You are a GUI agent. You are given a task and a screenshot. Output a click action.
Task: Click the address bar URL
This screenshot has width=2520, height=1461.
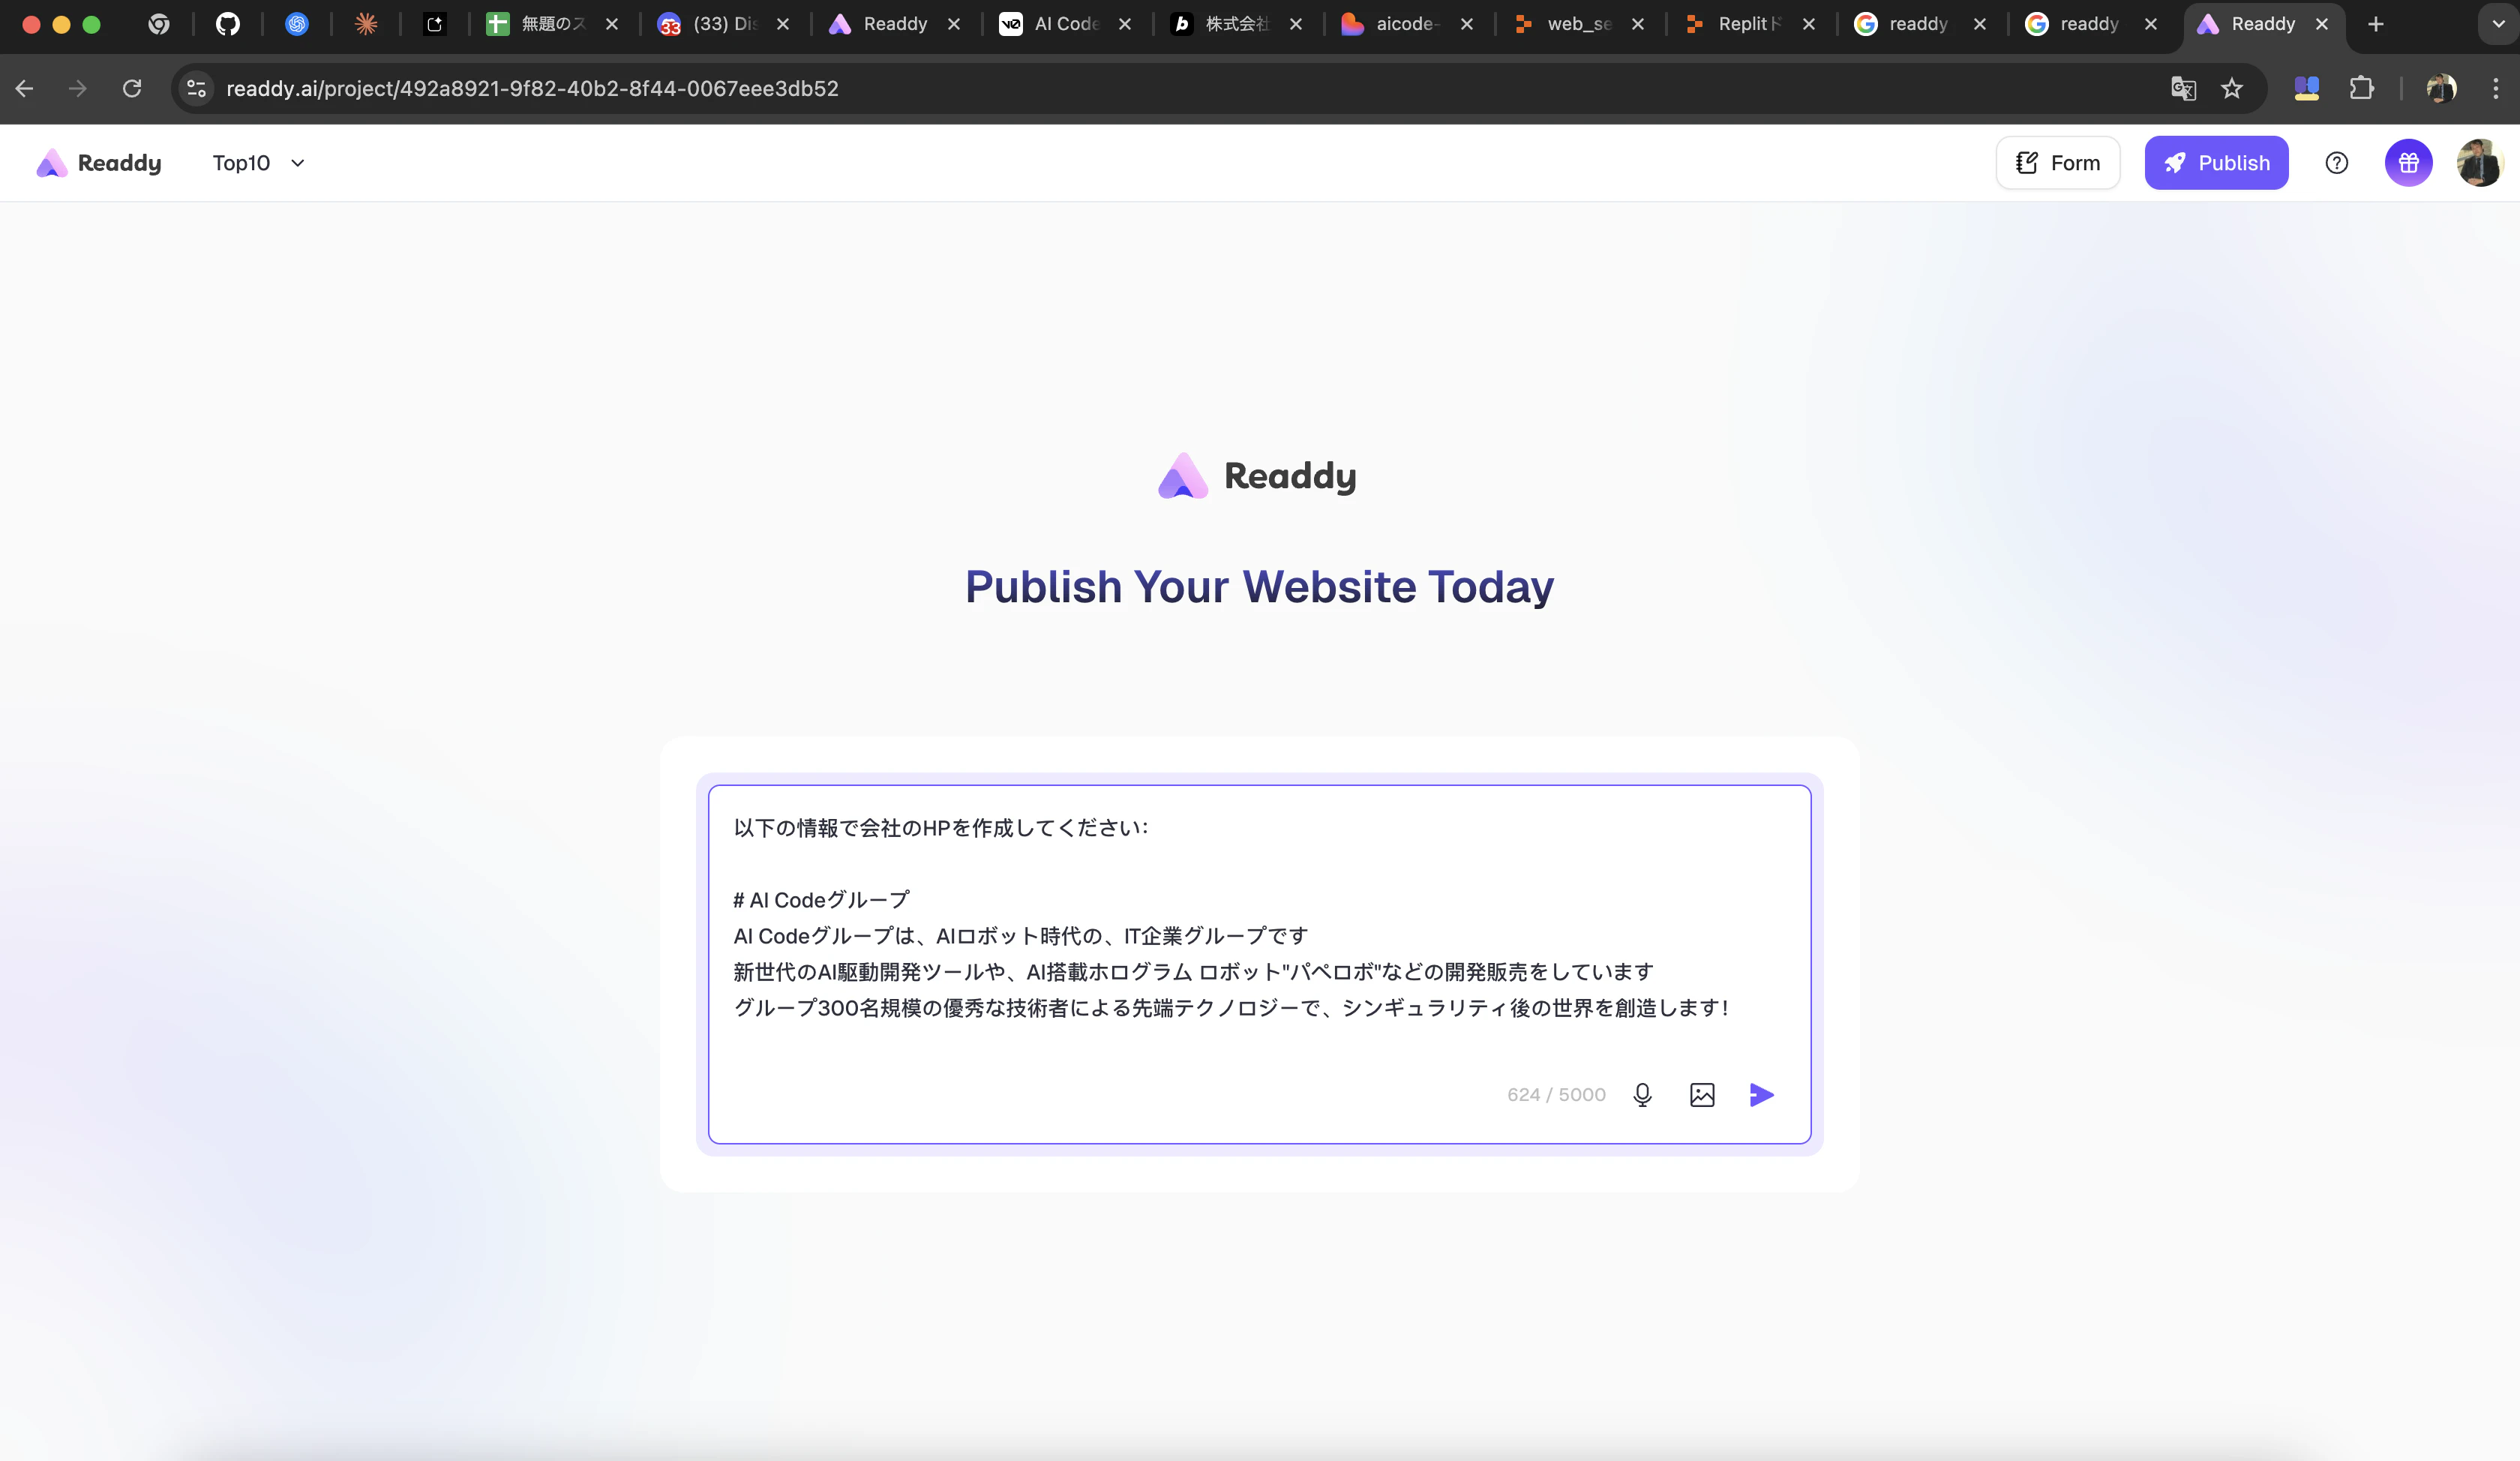(532, 89)
